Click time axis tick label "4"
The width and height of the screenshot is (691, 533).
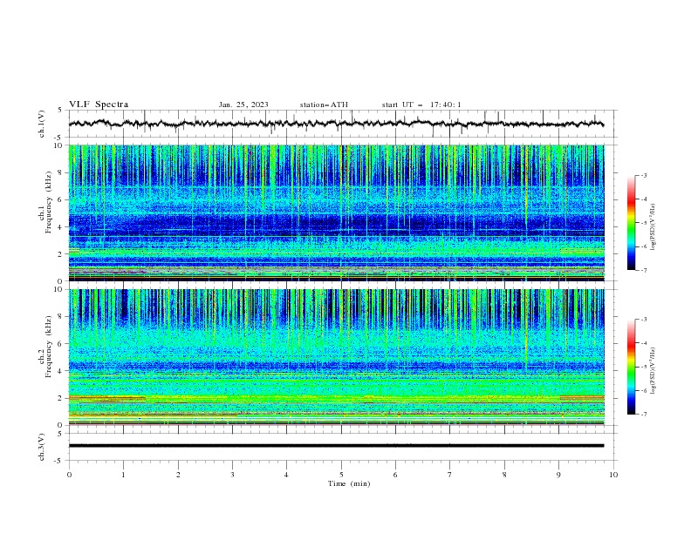[x=287, y=475]
